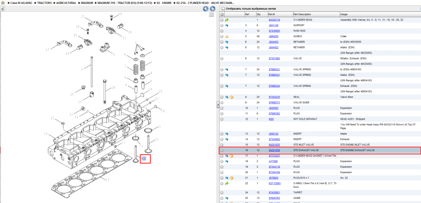
Task: Click the blue arrow on RETAINER qty 24 row
Action: (x=227, y=42)
